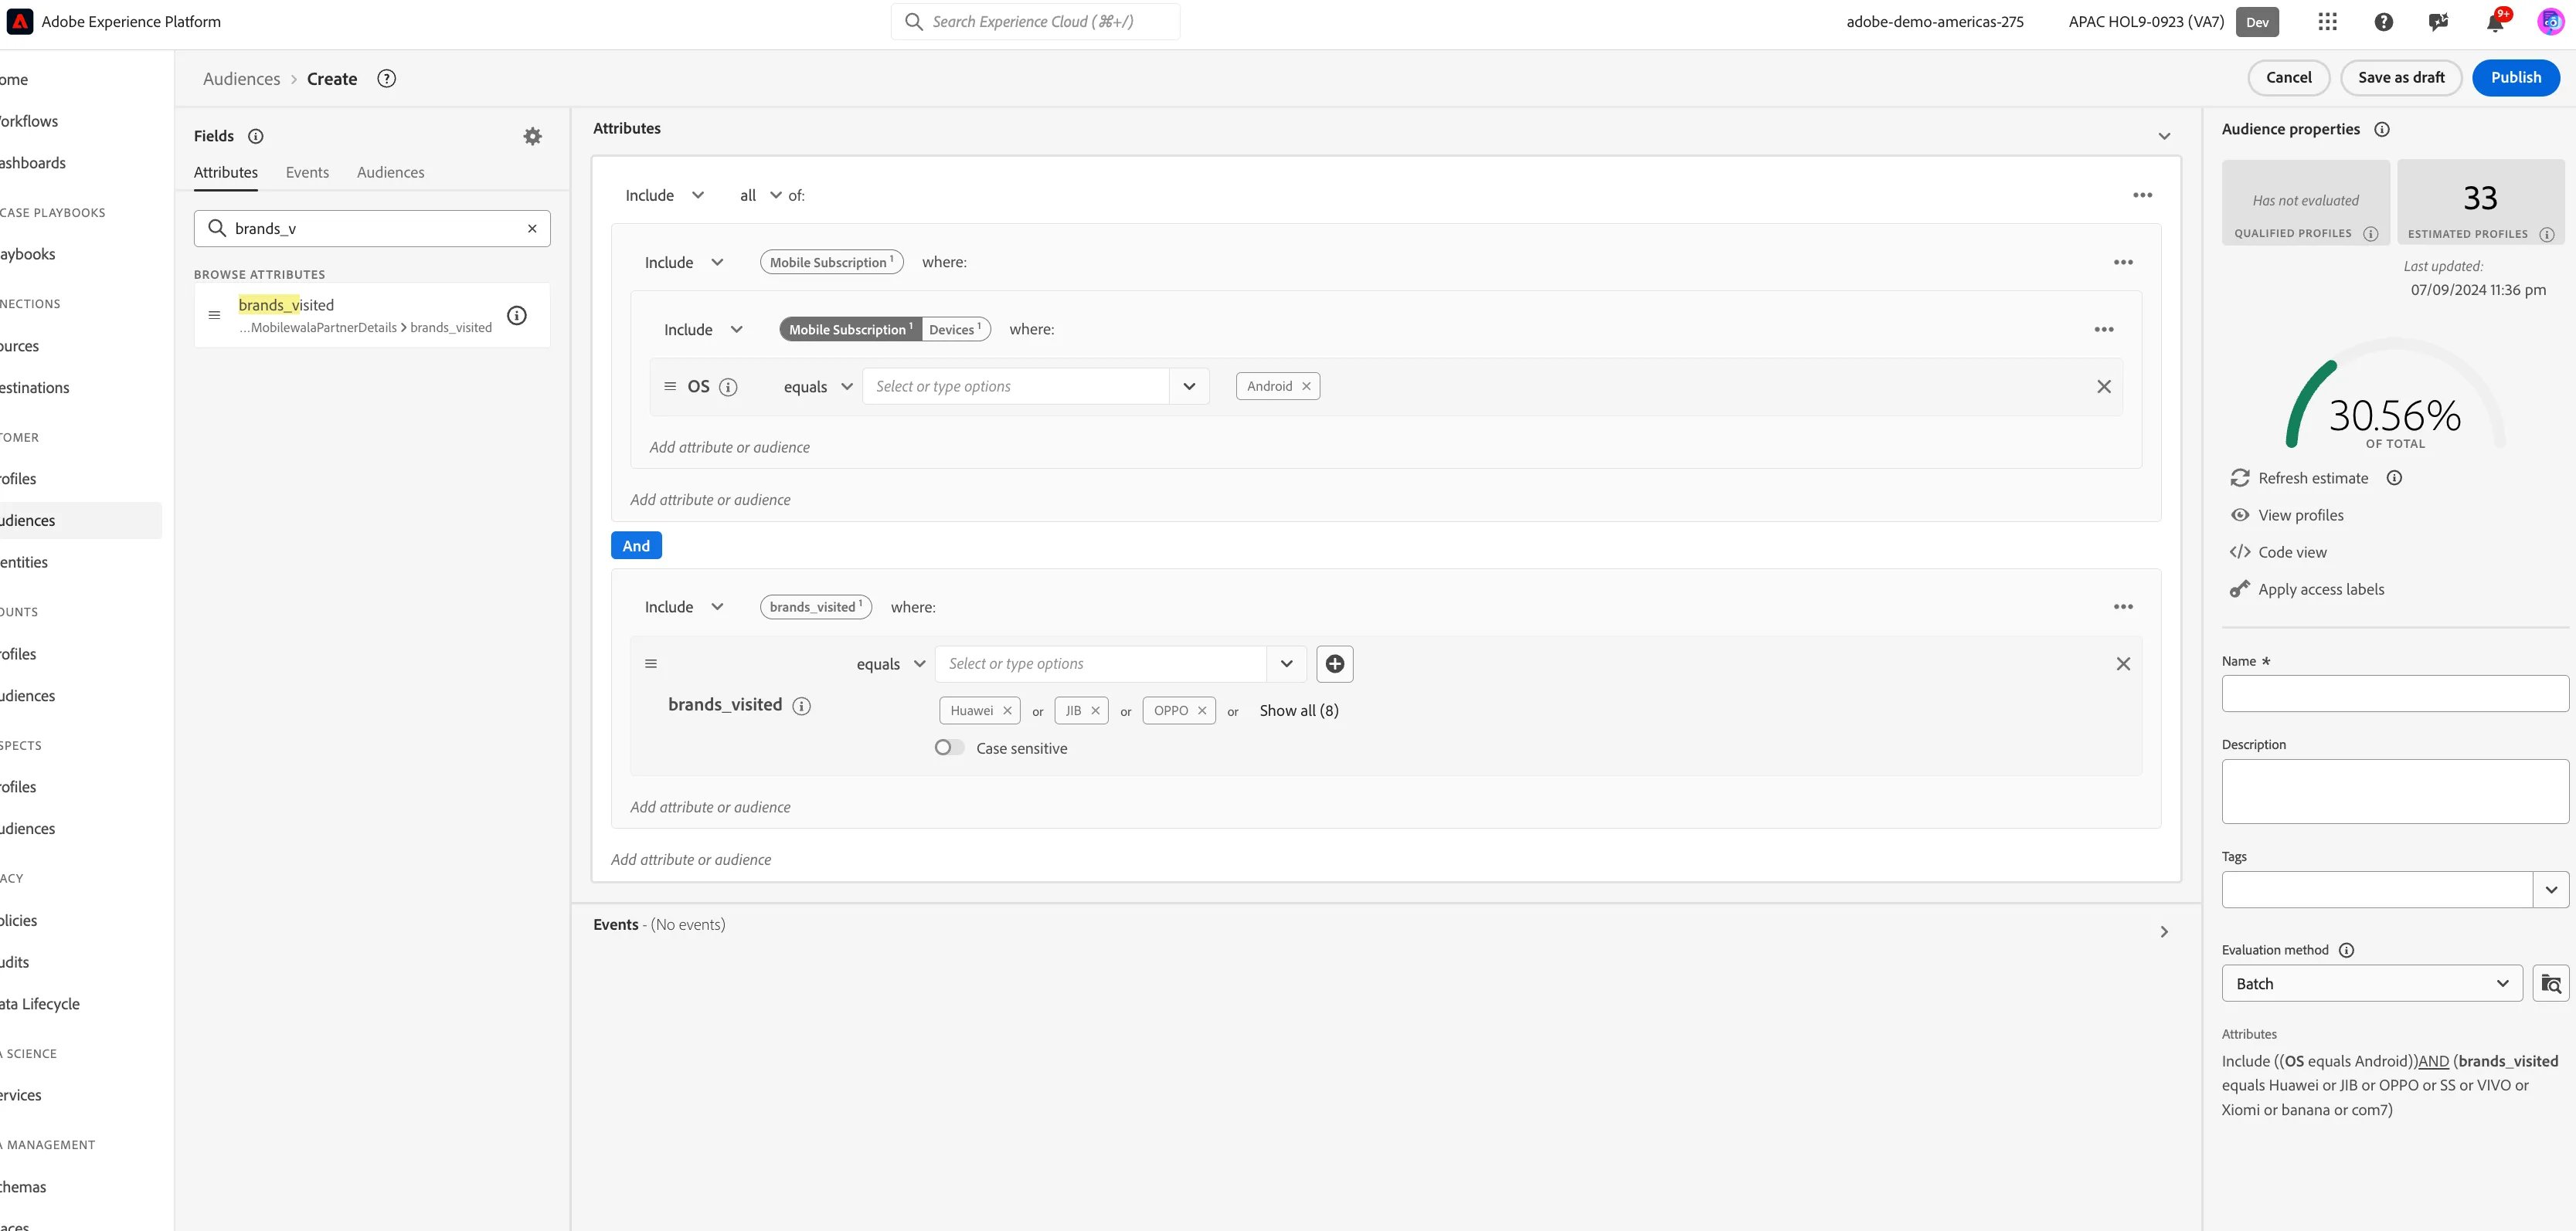Viewport: 2576px width, 1231px height.
Task: Open the app switcher grid icon
Action: pyautogui.click(x=2327, y=22)
